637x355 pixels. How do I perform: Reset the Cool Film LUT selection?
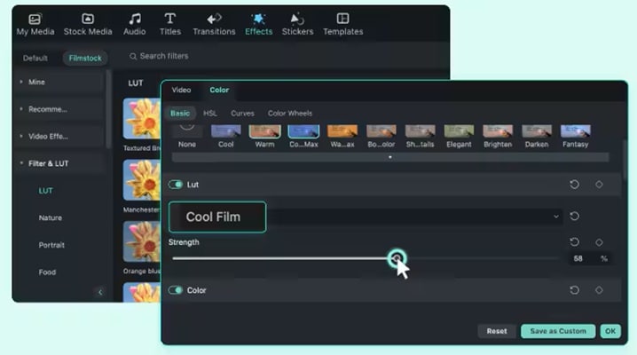(x=574, y=216)
